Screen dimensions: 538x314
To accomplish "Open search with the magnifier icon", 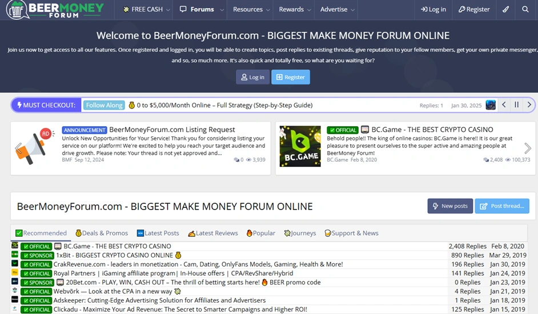I will (x=525, y=10).
